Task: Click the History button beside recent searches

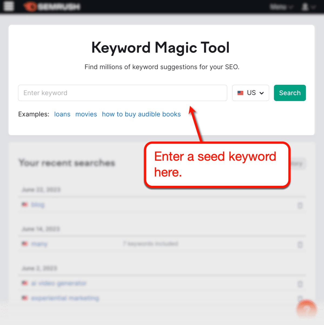Action: (297, 163)
